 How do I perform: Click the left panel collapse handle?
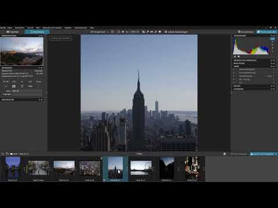click(47, 93)
